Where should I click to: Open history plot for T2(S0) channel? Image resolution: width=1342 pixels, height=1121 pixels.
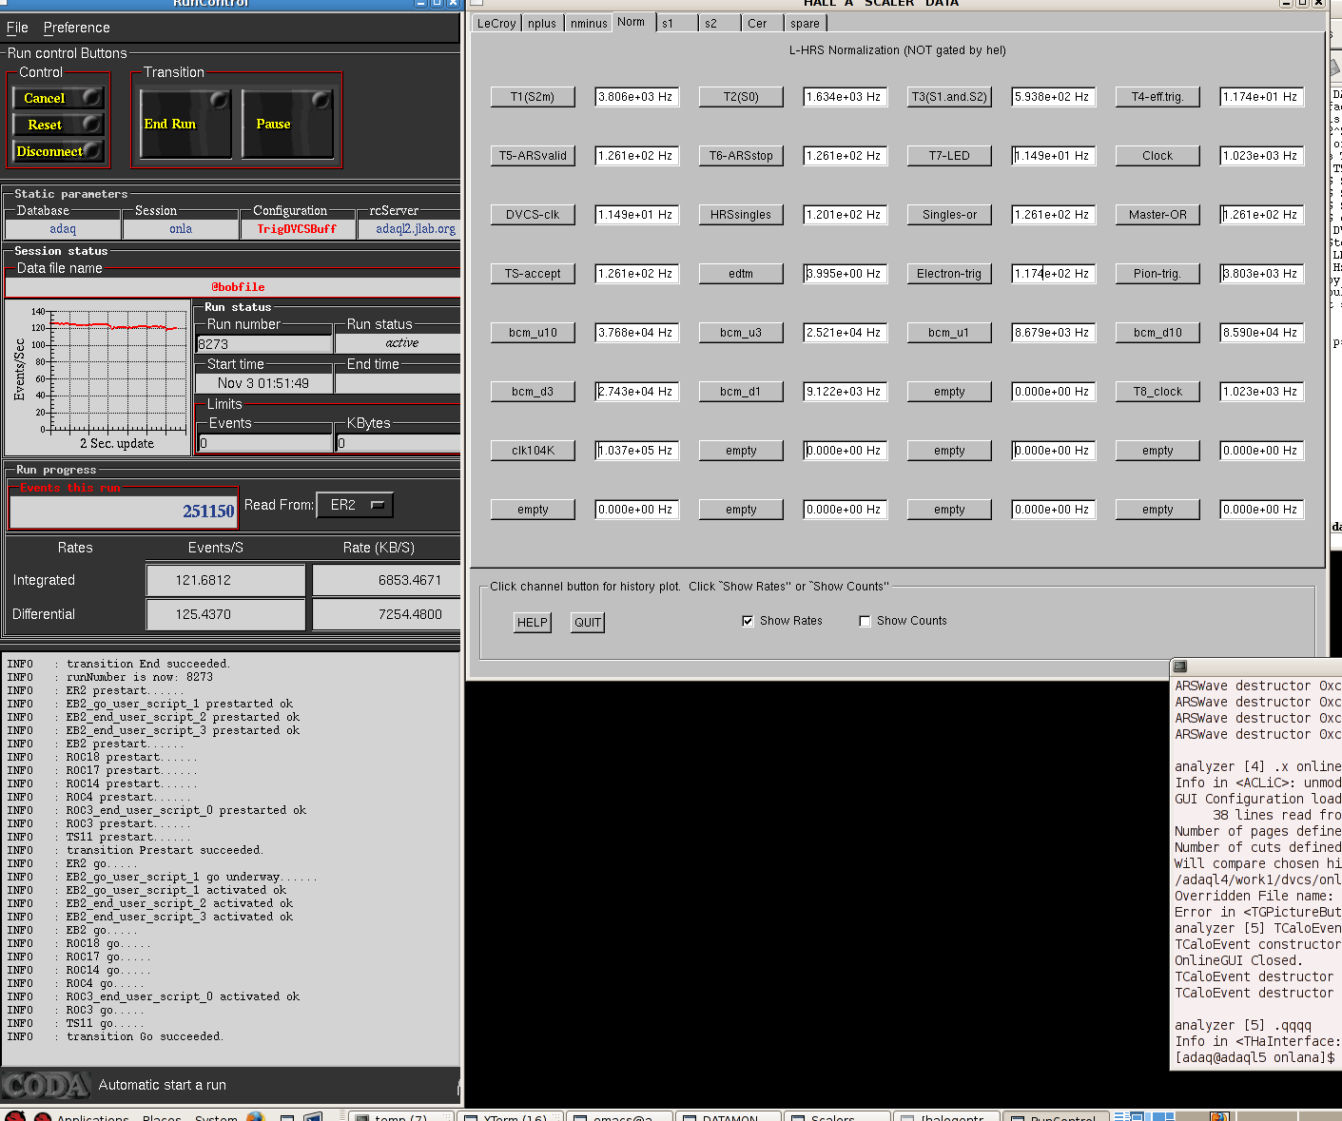tap(741, 97)
